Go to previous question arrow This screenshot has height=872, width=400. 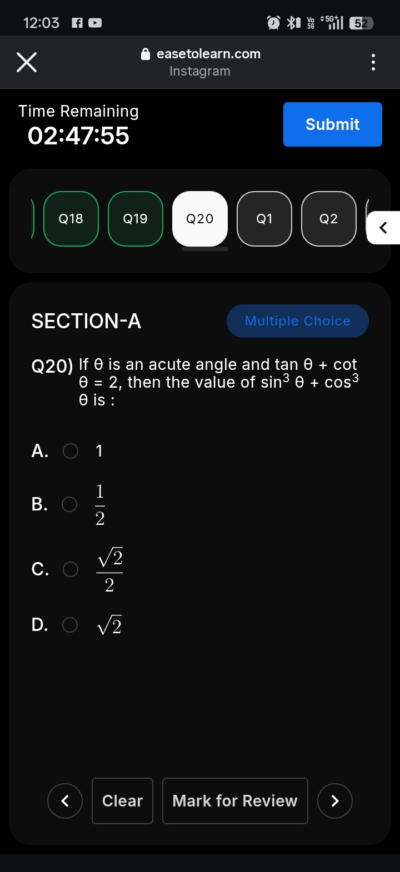click(65, 801)
